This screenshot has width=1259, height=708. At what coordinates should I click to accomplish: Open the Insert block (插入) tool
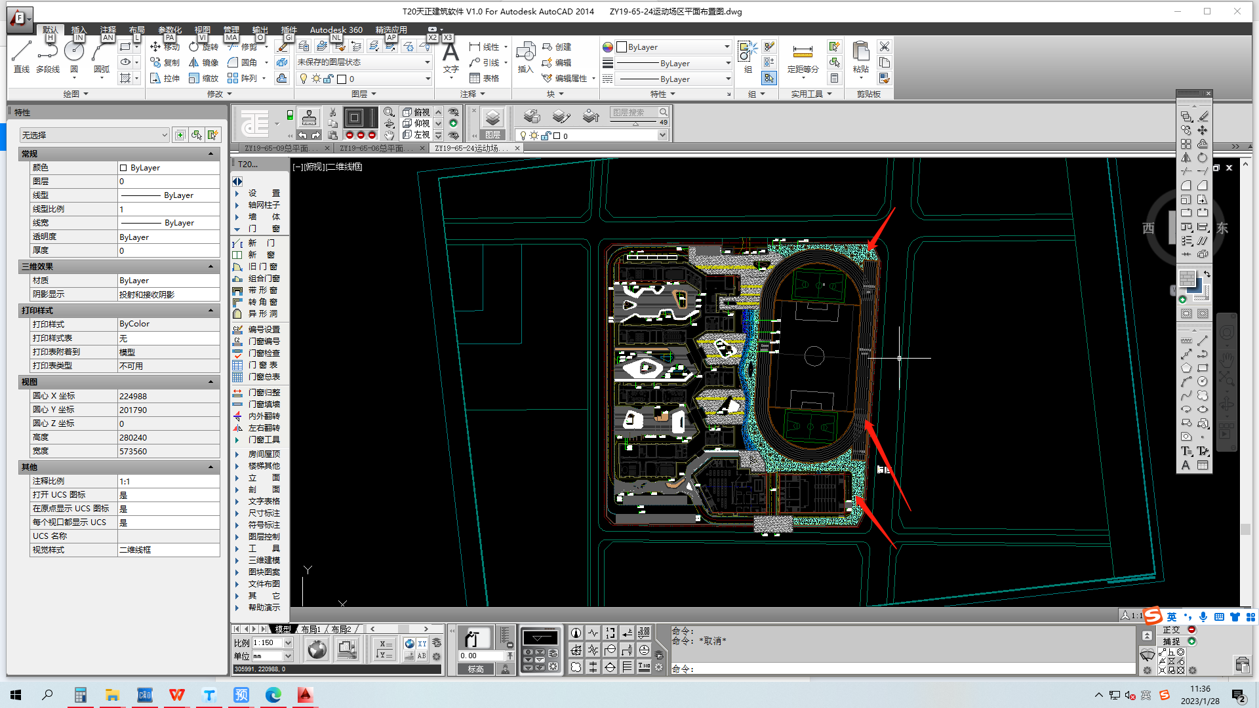525,58
